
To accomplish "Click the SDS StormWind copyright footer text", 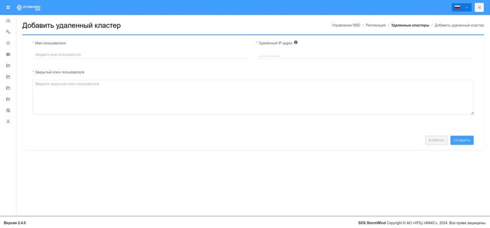I will [422, 223].
